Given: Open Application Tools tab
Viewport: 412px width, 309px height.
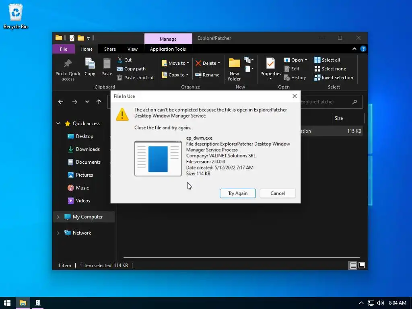Looking at the screenshot, I should [168, 49].
